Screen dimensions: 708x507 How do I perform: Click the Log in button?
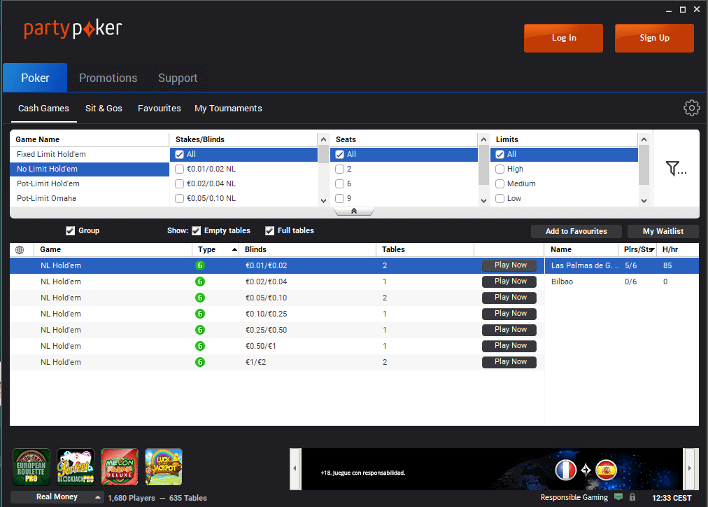[563, 38]
